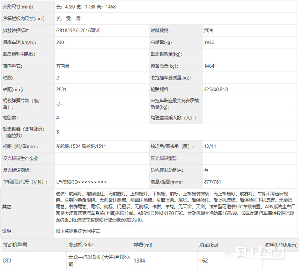Select the engine maker 大众一汽发动机(大连)有限公司
The width and height of the screenshot is (299, 270).
(99, 261)
